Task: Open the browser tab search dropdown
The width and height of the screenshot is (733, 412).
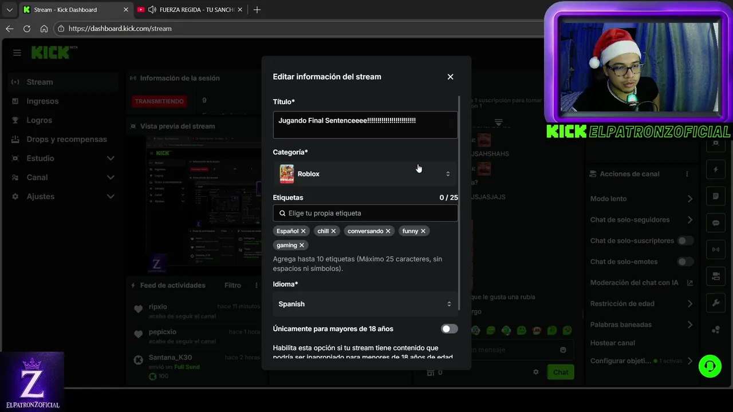Action: [9, 10]
